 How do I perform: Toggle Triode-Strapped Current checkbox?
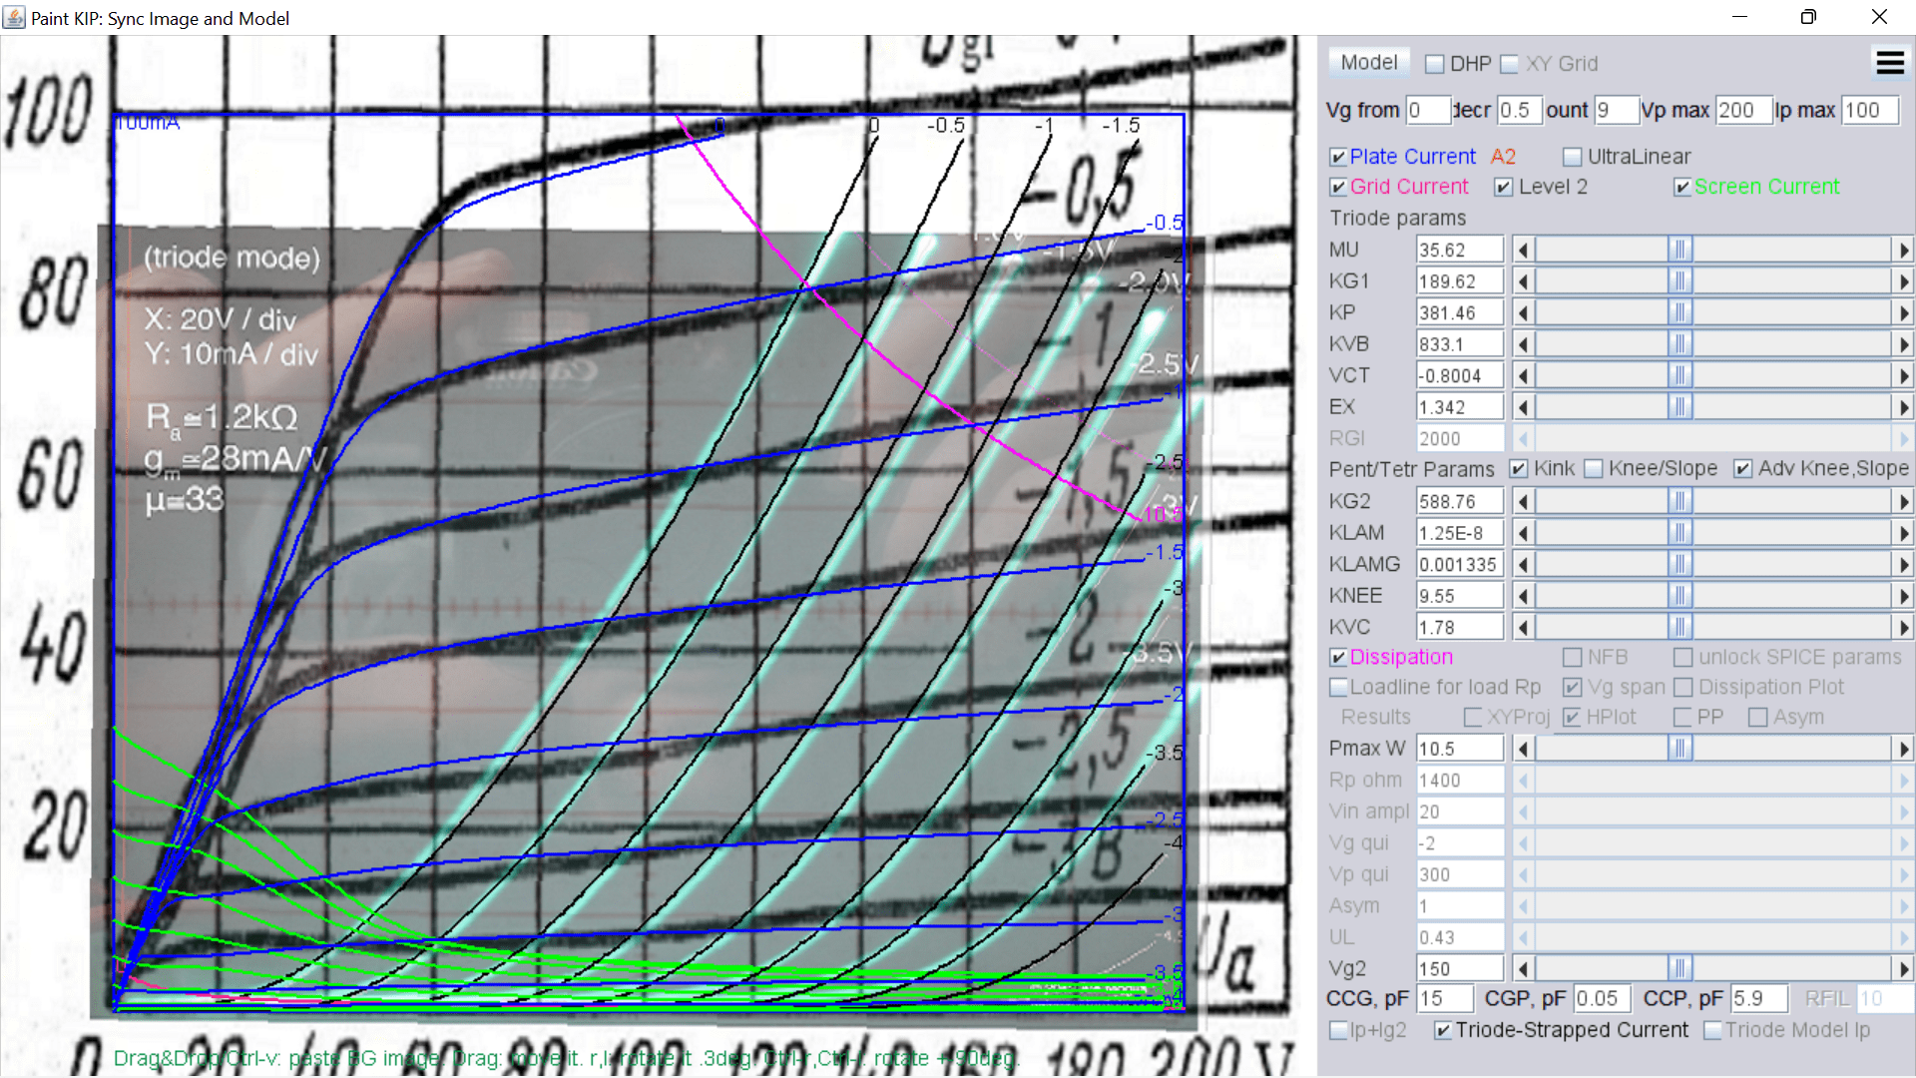1442,1030
